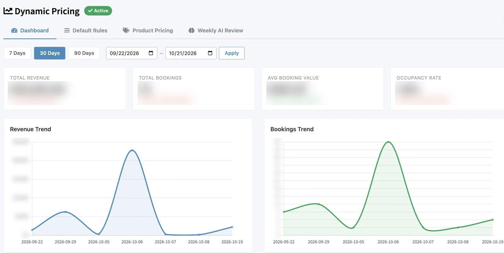Viewport: 504px width, 253px height.
Task: Click the Revenue Trend chart title
Action: 31,129
